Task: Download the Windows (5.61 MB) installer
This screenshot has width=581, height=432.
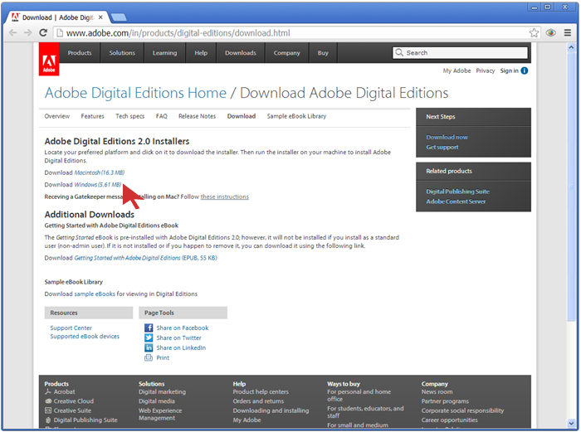Action: (98, 185)
